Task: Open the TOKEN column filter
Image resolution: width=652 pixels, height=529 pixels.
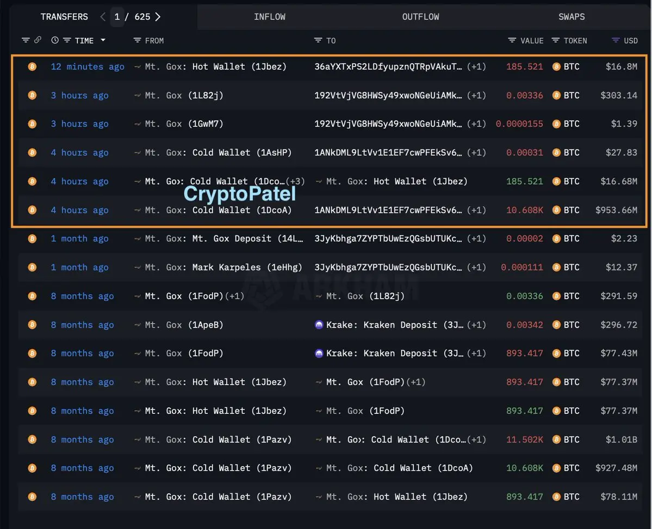Action: 555,40
